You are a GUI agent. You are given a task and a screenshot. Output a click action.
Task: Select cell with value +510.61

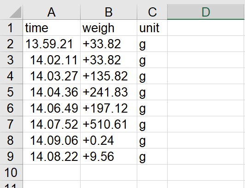pyautogui.click(x=109, y=124)
